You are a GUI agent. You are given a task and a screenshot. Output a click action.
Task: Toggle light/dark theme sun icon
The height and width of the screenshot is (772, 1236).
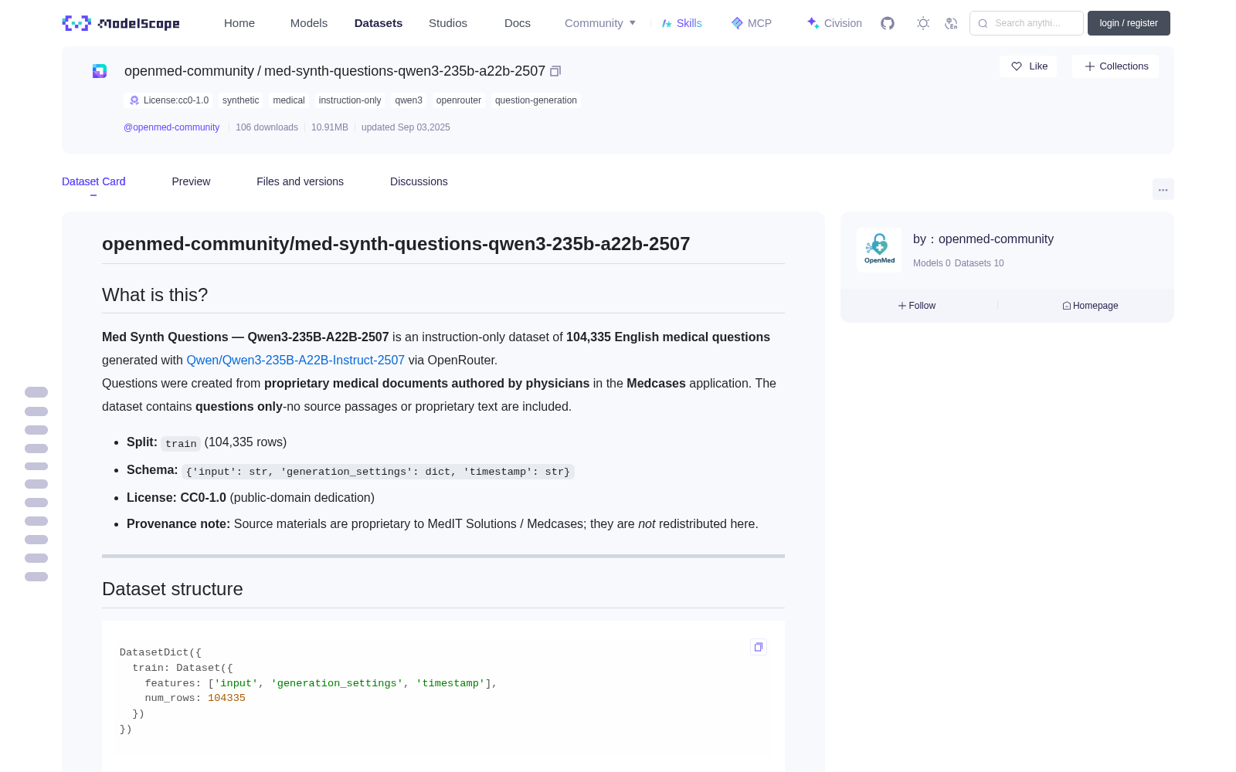(923, 23)
